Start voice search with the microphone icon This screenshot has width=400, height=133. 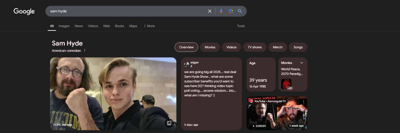pos(221,11)
